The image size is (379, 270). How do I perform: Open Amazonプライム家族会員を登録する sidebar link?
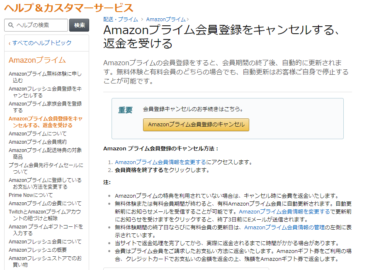pos(45,107)
